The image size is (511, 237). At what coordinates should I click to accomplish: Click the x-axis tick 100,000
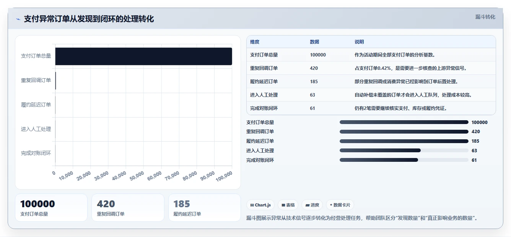pyautogui.click(x=223, y=176)
